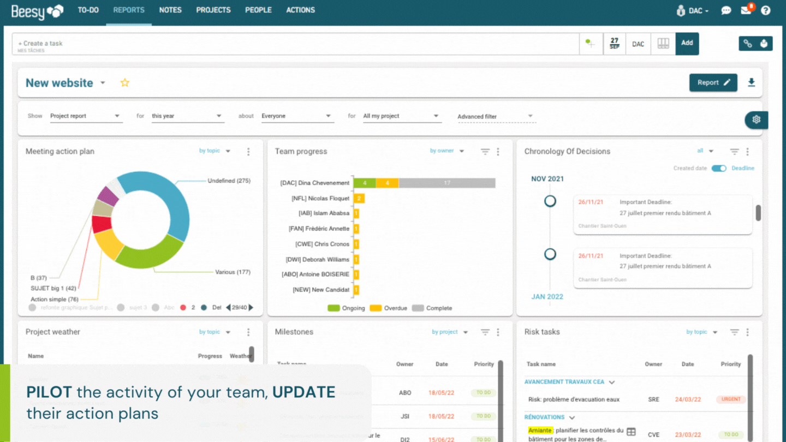This screenshot has height=442, width=786.
Task: Go to the ACTIONS tab
Action: coord(300,10)
